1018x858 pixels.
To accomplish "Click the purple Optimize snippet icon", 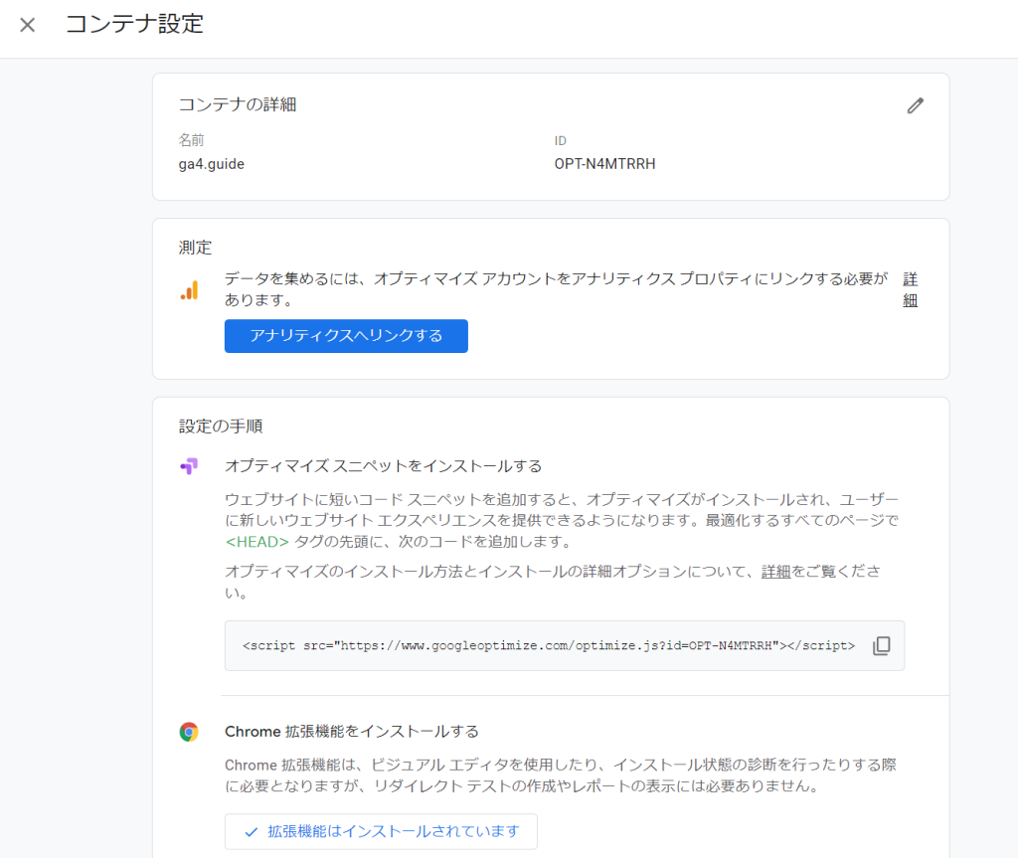I will tap(189, 465).
